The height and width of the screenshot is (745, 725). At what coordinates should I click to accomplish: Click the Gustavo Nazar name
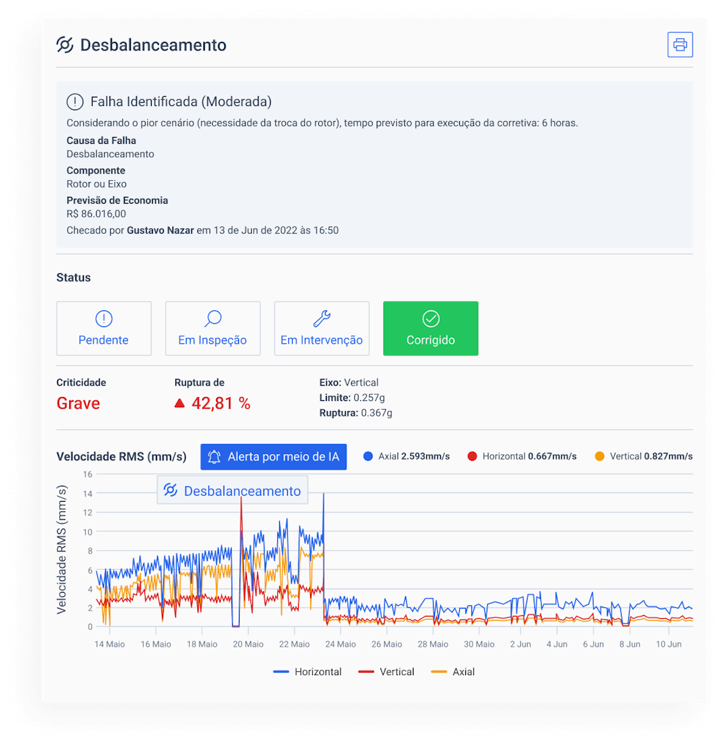click(160, 230)
